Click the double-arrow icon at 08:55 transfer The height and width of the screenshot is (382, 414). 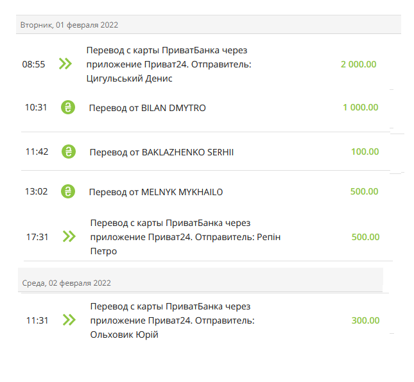pyautogui.click(x=65, y=64)
